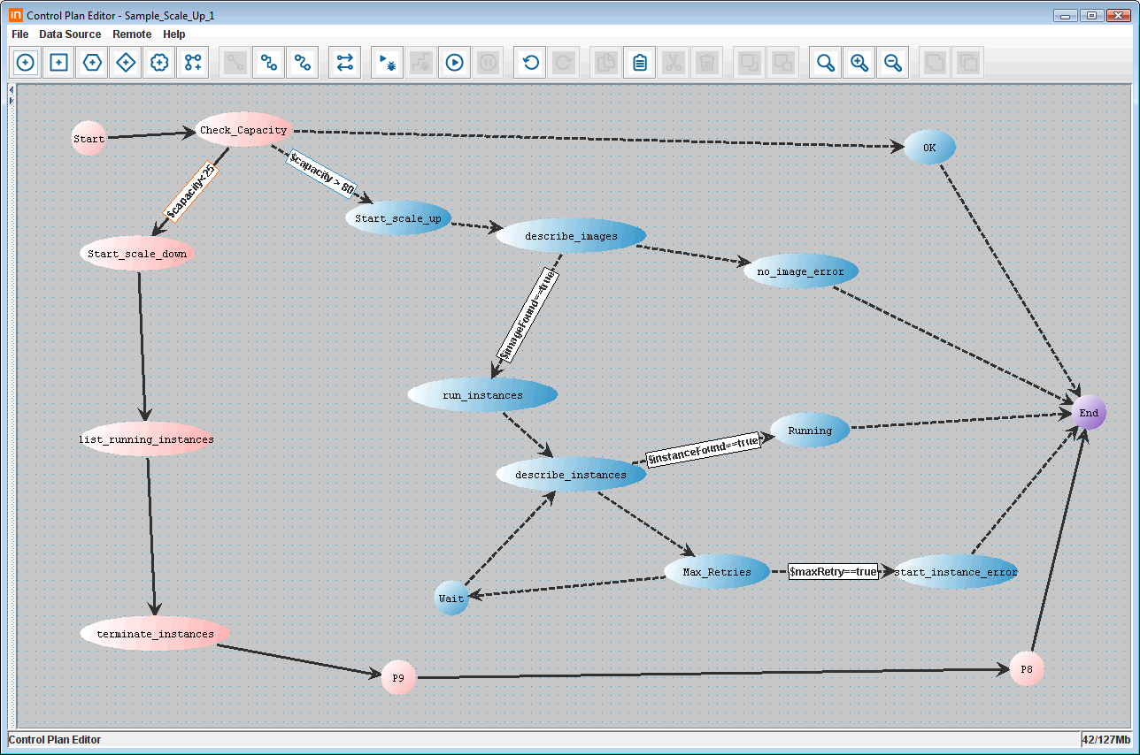Click the diamond-plus add node icon
The height and width of the screenshot is (755, 1140).
point(126,63)
